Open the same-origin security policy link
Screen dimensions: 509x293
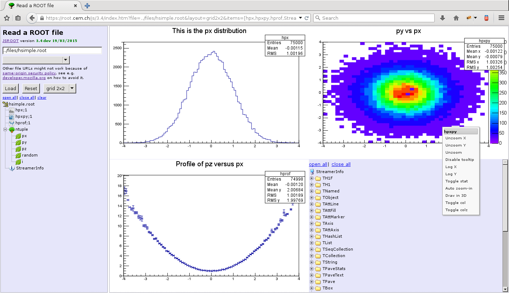[x=29, y=73]
